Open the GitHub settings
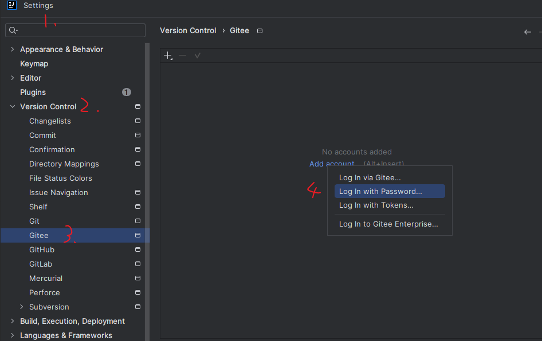Image resolution: width=542 pixels, height=341 pixels. [42, 249]
